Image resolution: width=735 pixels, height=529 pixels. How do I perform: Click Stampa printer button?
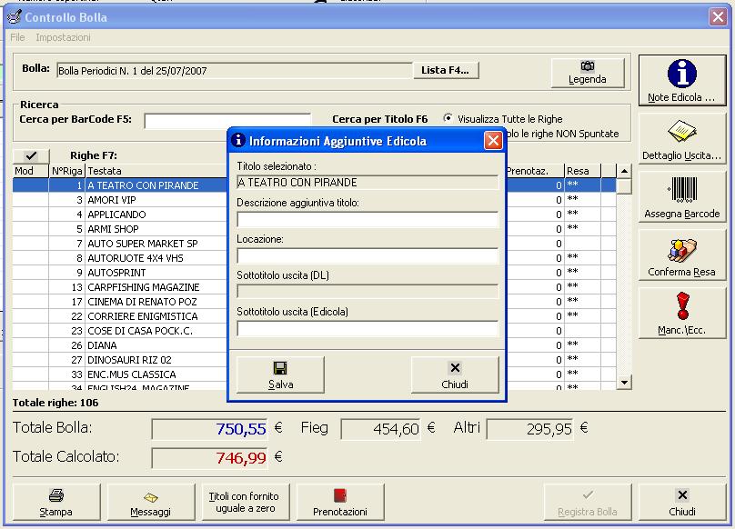coord(56,503)
